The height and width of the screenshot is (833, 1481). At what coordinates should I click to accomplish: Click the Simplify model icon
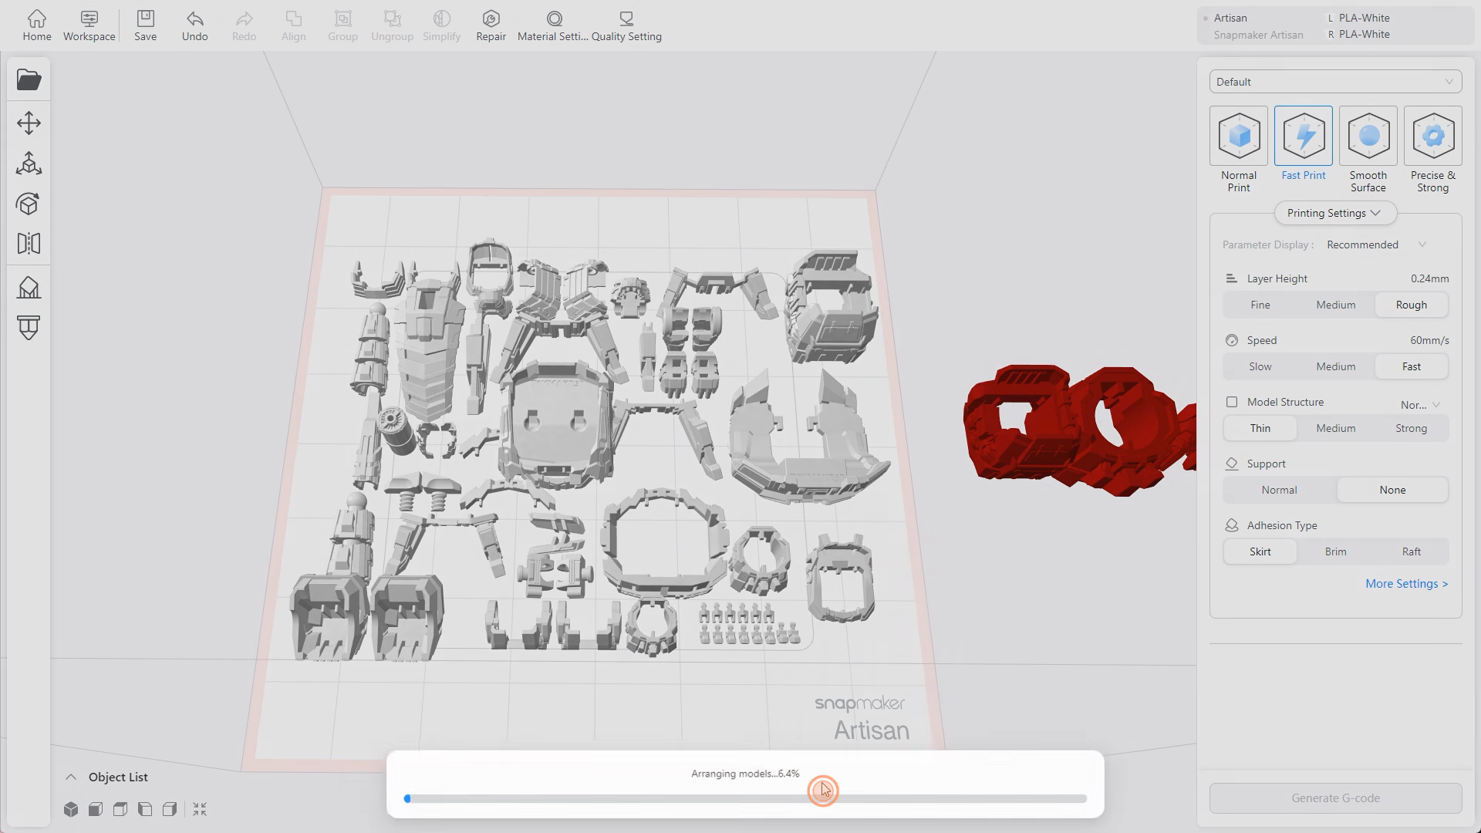(x=441, y=25)
